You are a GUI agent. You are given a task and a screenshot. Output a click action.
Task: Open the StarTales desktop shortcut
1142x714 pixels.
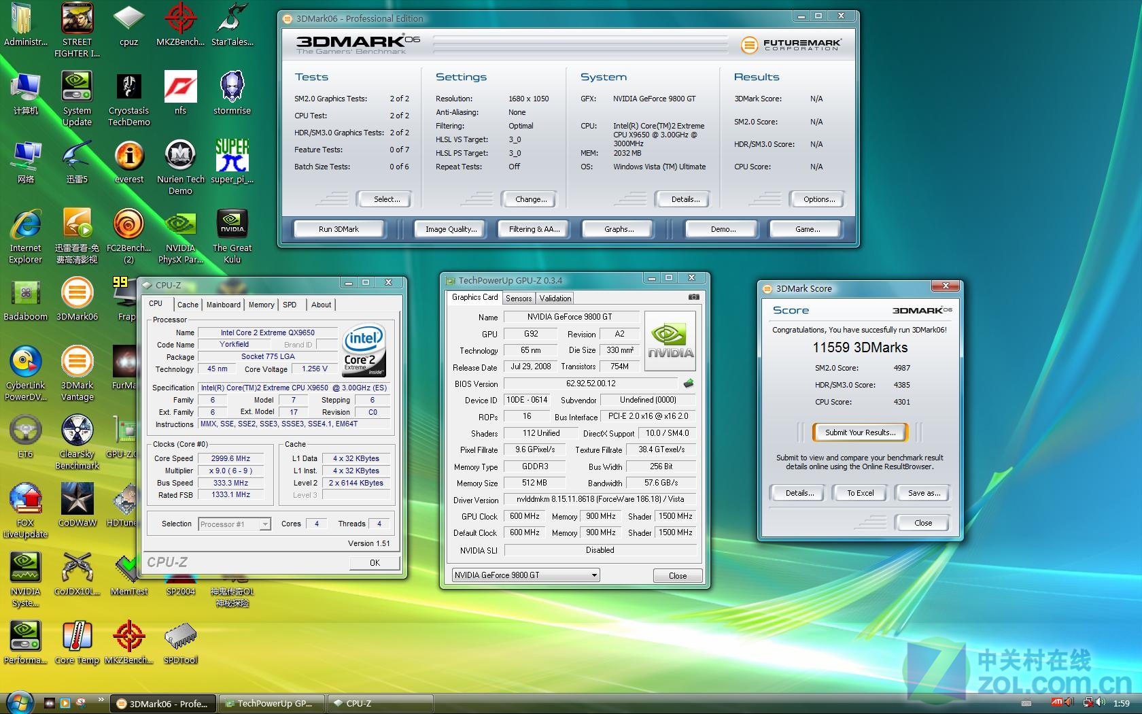click(232, 25)
